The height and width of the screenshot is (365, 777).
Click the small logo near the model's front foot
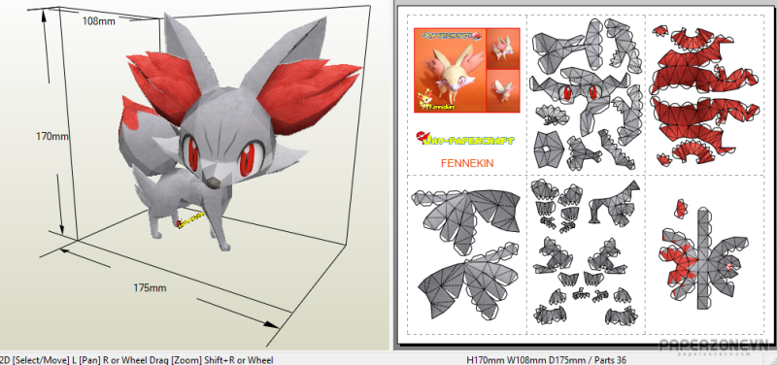(190, 219)
